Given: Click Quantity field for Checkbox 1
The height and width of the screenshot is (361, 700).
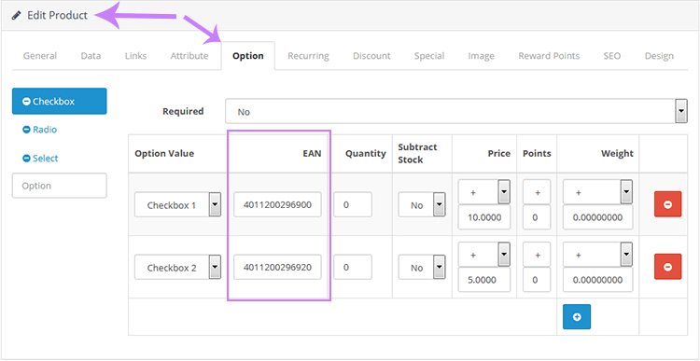Looking at the screenshot, I should click(353, 205).
